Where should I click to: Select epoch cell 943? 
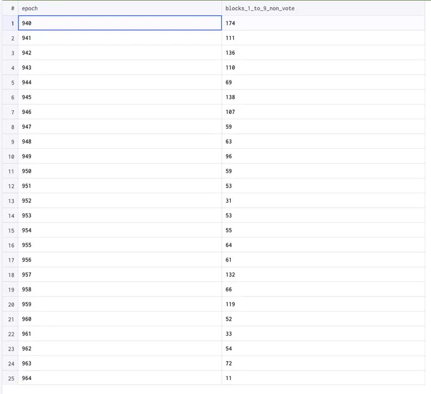(x=120, y=68)
